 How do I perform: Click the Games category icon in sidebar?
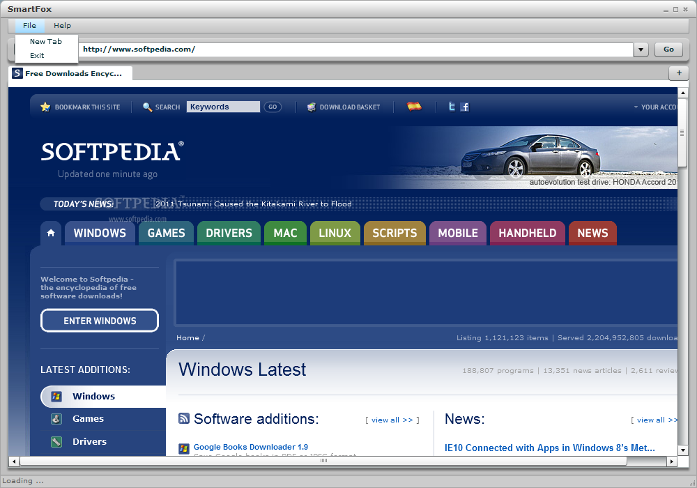pyautogui.click(x=56, y=419)
